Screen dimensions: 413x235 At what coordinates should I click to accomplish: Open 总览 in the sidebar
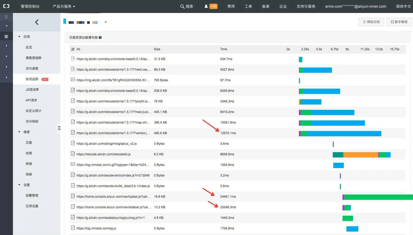pyautogui.click(x=29, y=47)
